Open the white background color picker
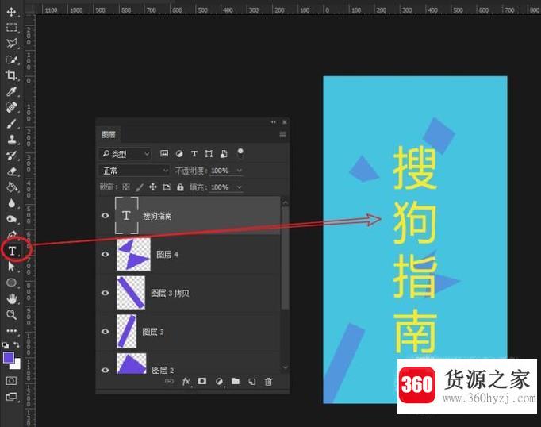The width and height of the screenshot is (541, 427). (x=17, y=365)
